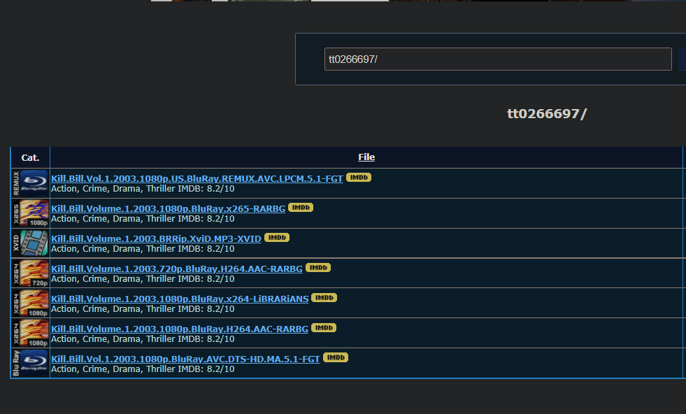Image resolution: width=686 pixels, height=414 pixels.
Task: Click the x264 1080p icon beside the LiBRARiANS release
Action: tap(29, 302)
